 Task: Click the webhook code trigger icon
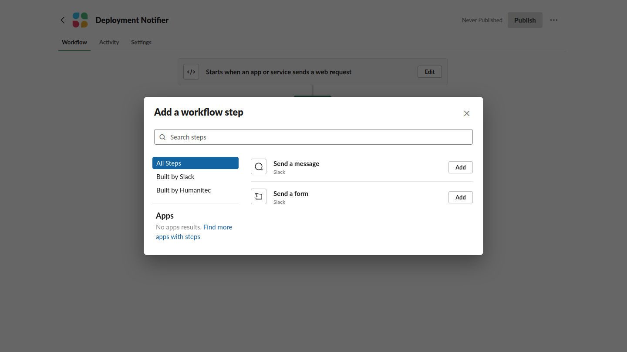191,72
